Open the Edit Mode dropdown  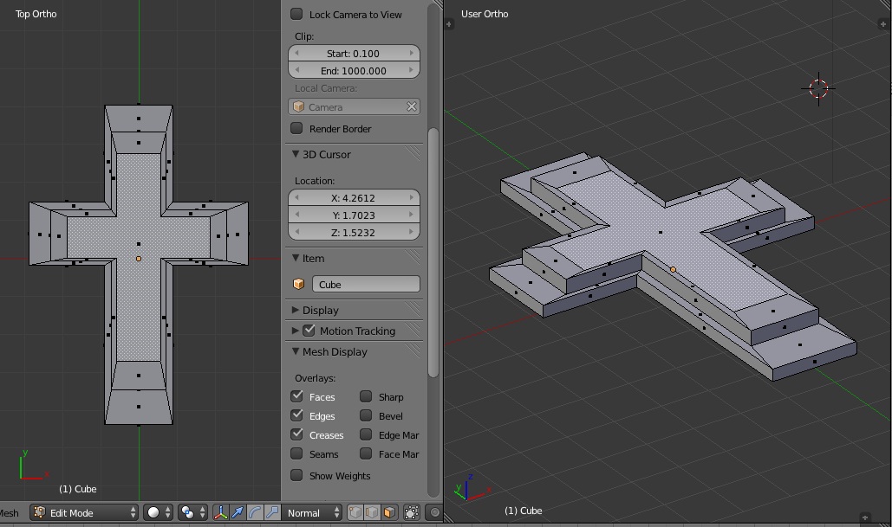click(84, 512)
